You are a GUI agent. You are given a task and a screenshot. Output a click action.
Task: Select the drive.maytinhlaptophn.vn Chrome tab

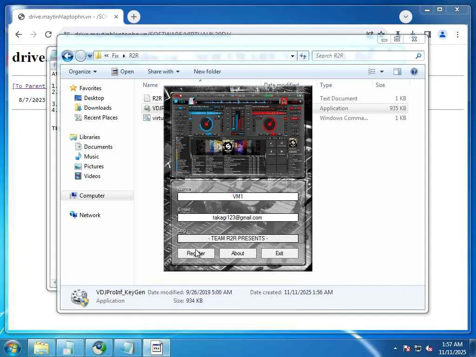[x=67, y=17]
